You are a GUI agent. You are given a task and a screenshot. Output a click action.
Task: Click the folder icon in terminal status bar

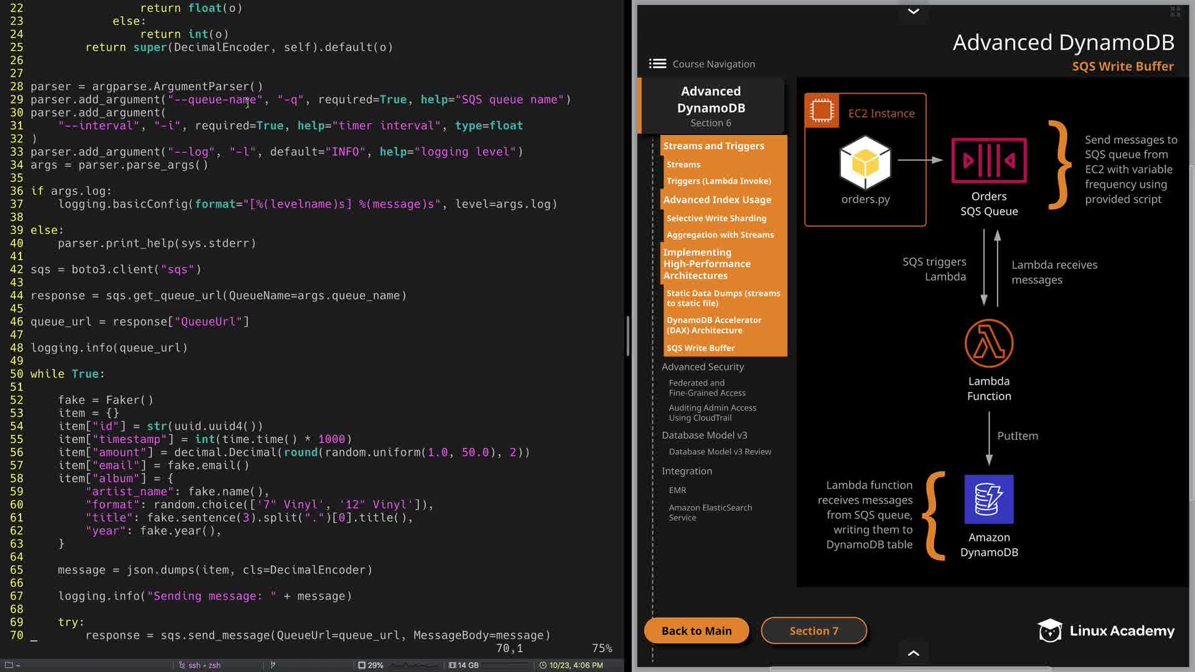click(9, 665)
